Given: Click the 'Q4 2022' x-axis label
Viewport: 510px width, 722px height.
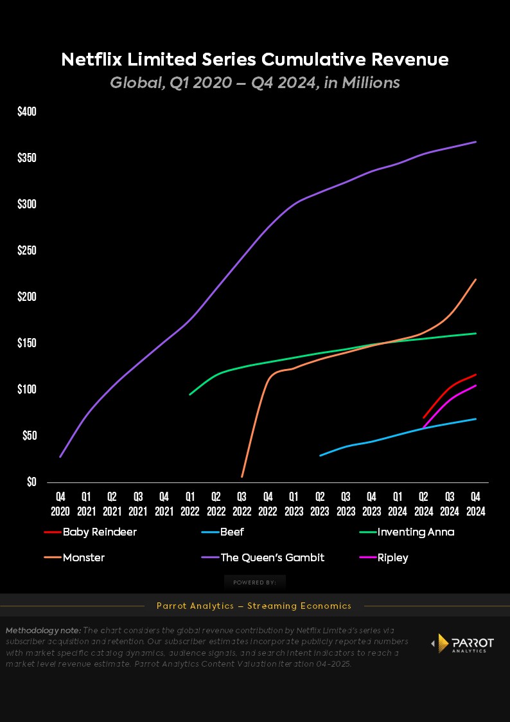Looking at the screenshot, I should (268, 504).
